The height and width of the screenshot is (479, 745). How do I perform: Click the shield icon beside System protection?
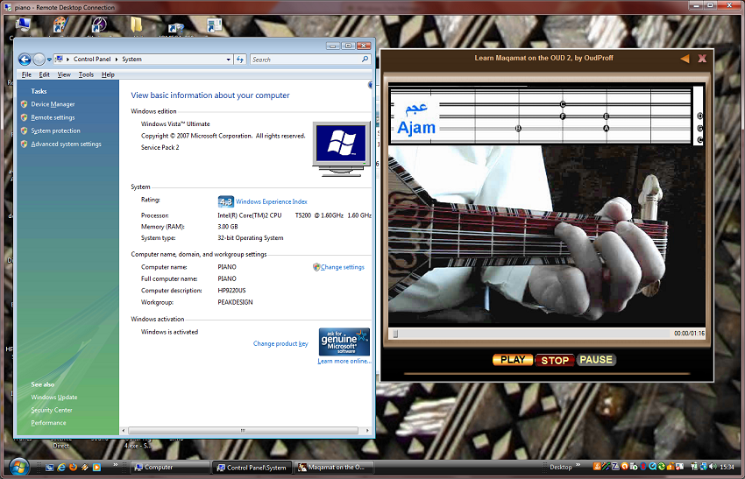[x=25, y=130]
